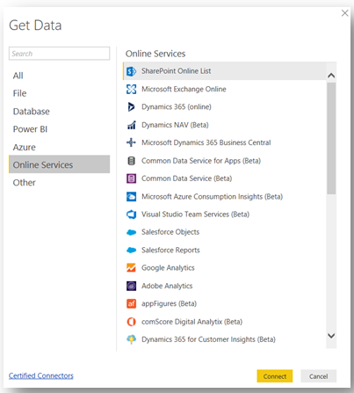Select "appFigures (Beta)" text

(170, 304)
